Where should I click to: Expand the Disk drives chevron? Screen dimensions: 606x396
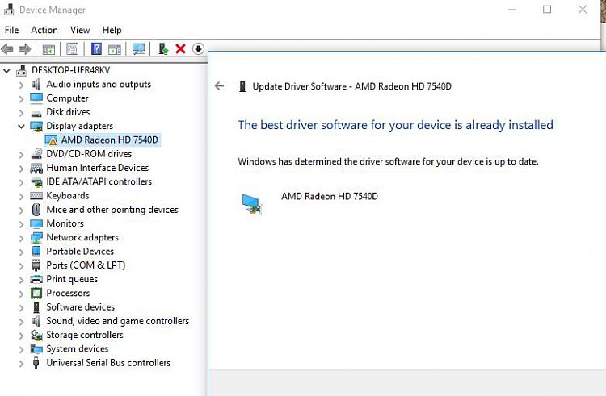tap(21, 113)
